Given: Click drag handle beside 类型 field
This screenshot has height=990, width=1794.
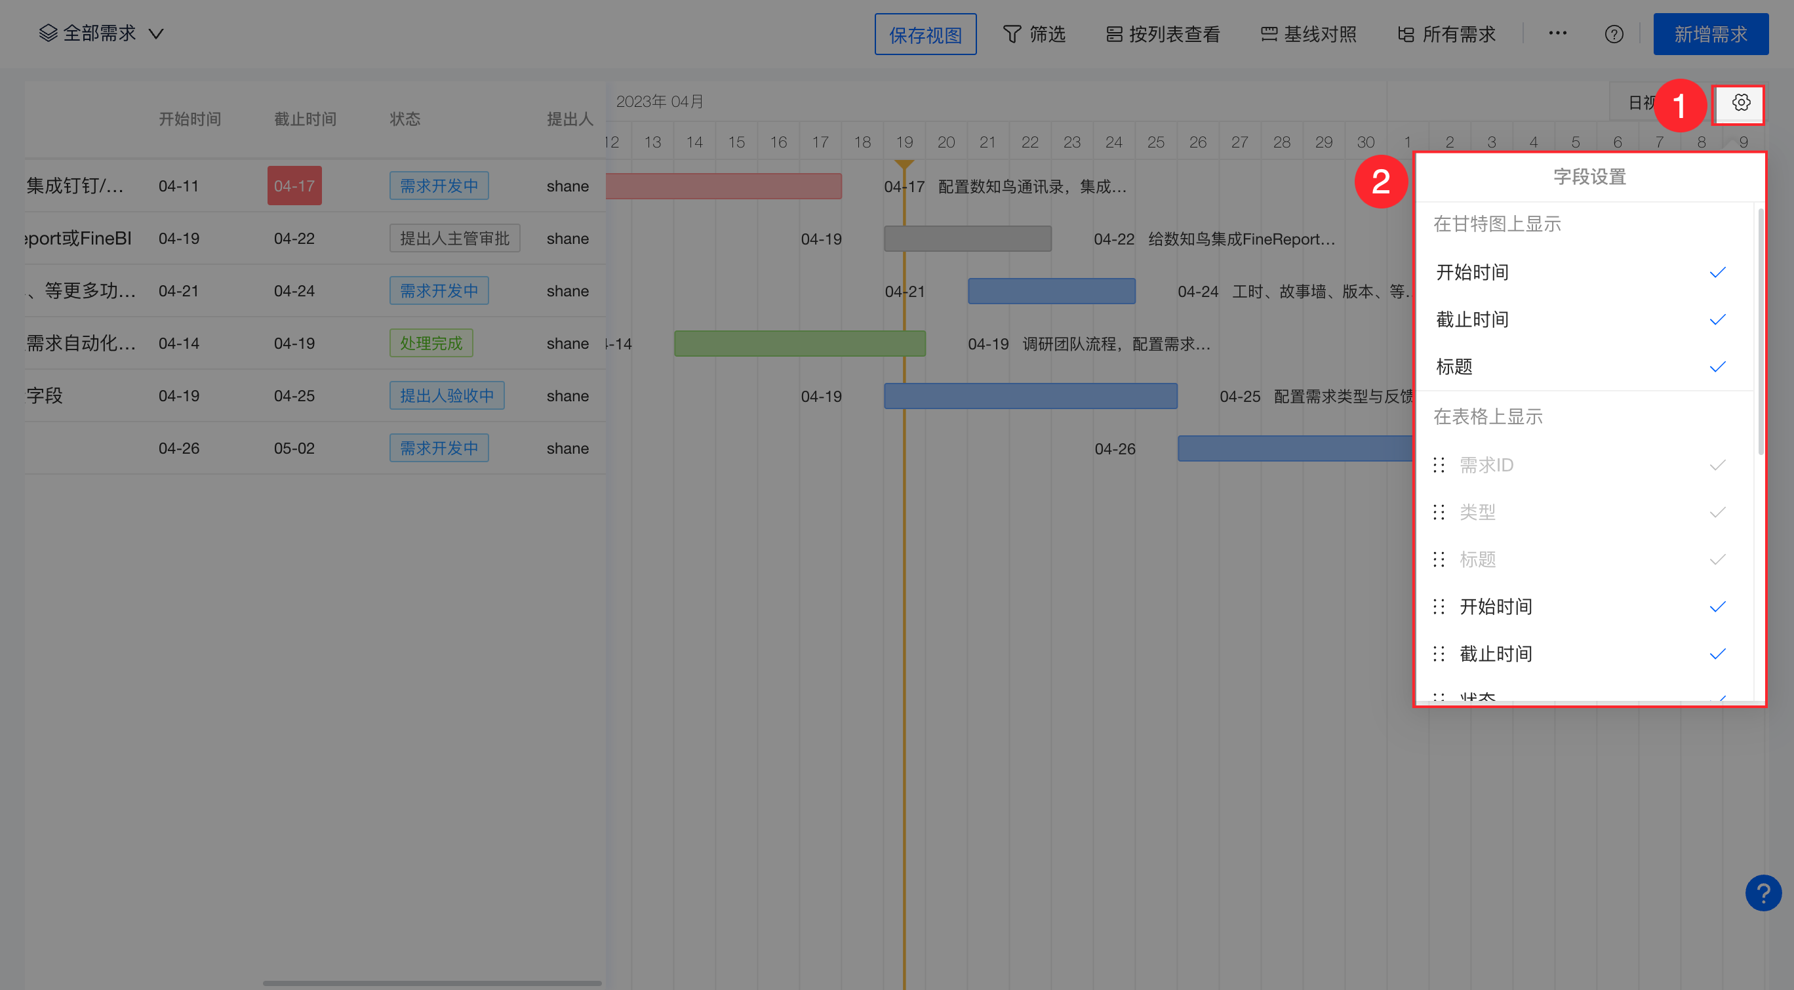Looking at the screenshot, I should pyautogui.click(x=1439, y=513).
